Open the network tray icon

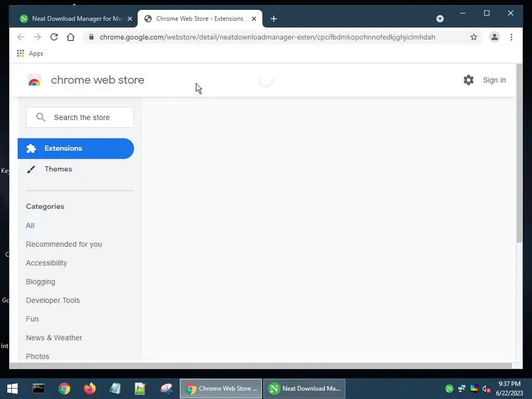(x=461, y=389)
